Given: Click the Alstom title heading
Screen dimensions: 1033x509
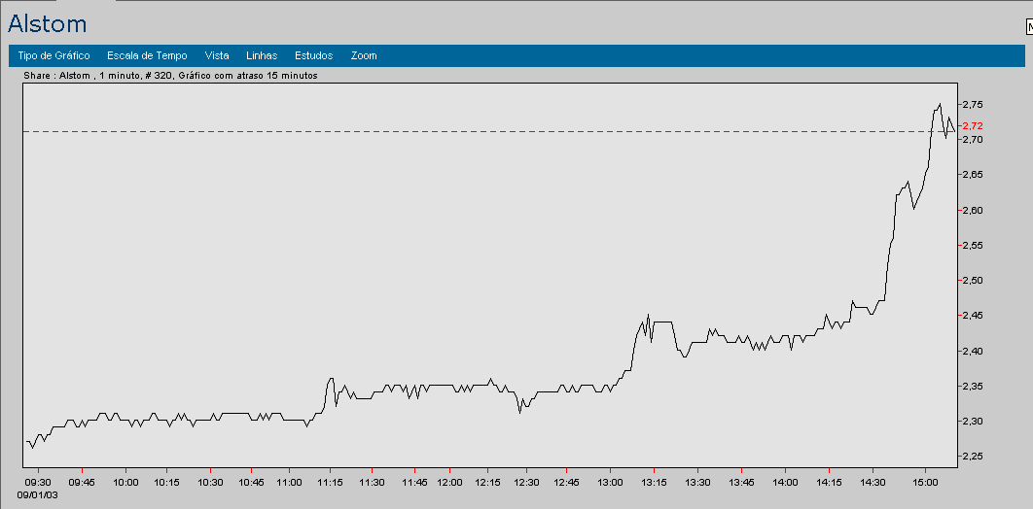Looking at the screenshot, I should click(48, 24).
